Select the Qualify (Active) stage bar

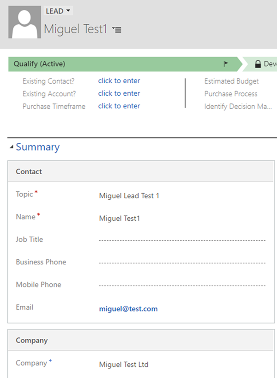click(x=115, y=64)
